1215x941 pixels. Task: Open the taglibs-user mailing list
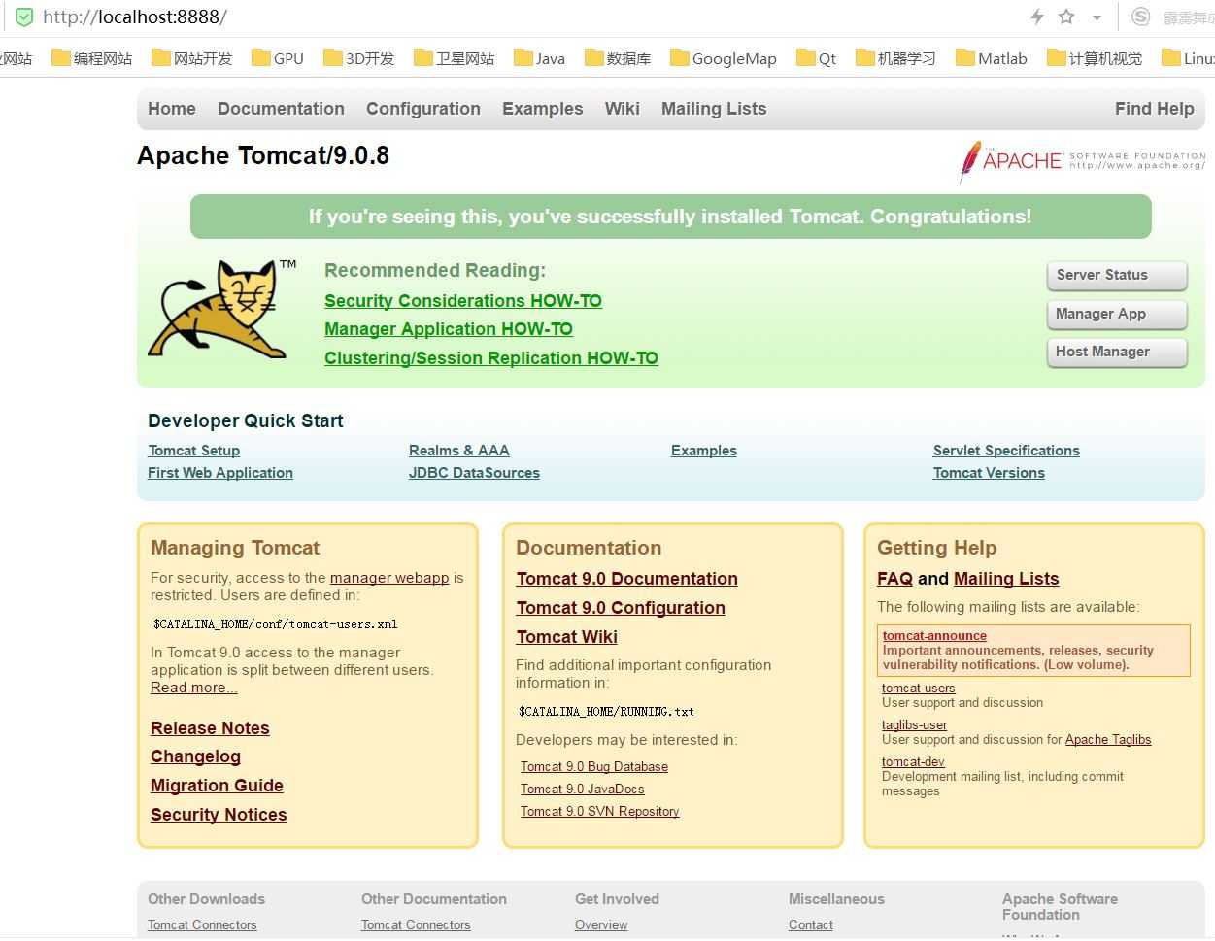(914, 725)
